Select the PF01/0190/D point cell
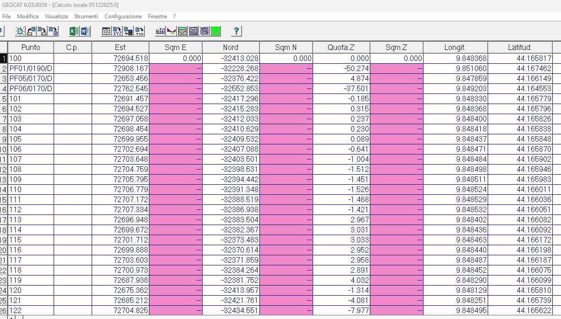Image resolution: width=561 pixels, height=319 pixels. (31, 68)
